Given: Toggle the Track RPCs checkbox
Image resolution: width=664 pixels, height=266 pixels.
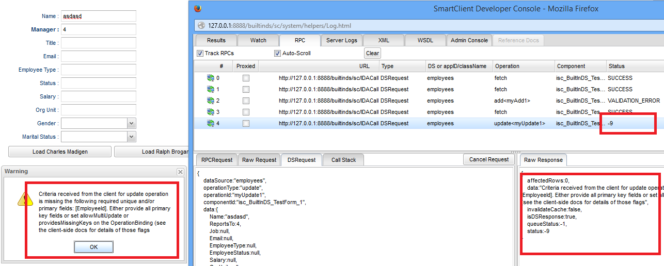Looking at the screenshot, I should tap(200, 53).
